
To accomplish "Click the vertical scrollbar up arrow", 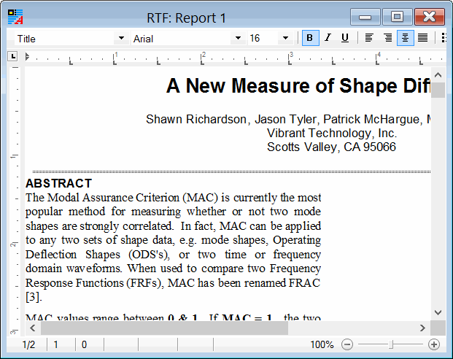I will click(x=438, y=75).
